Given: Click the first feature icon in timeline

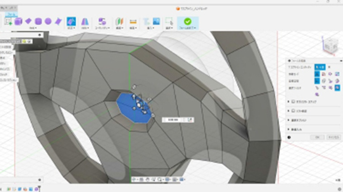Looking at the screenshot, I should [x=9, y=189].
